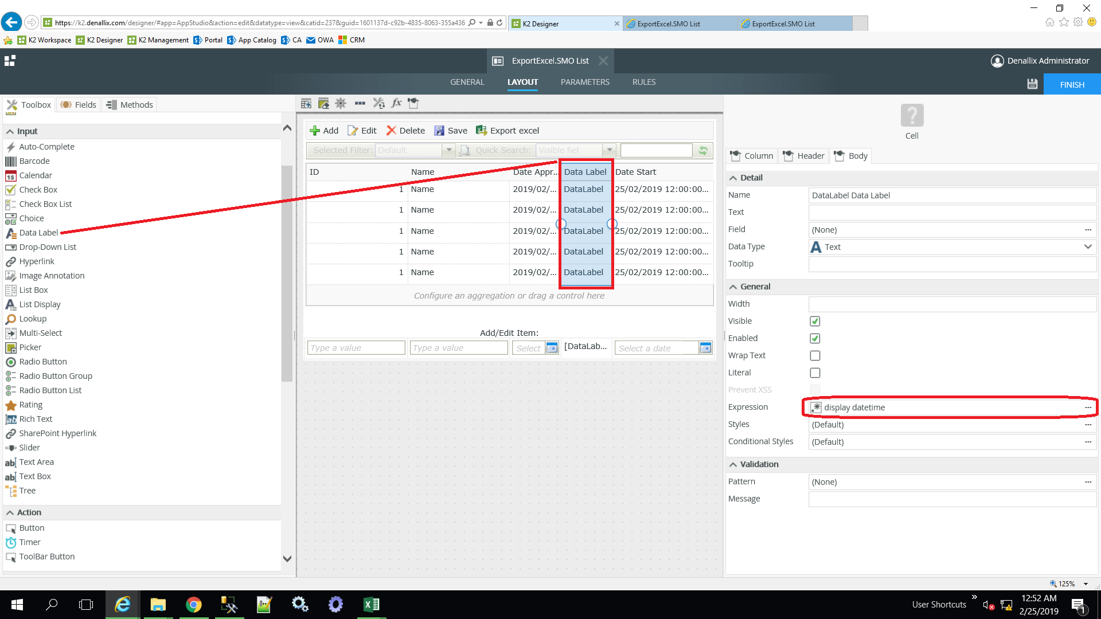The image size is (1101, 619).
Task: Enable the Literal checkbox
Action: 815,373
